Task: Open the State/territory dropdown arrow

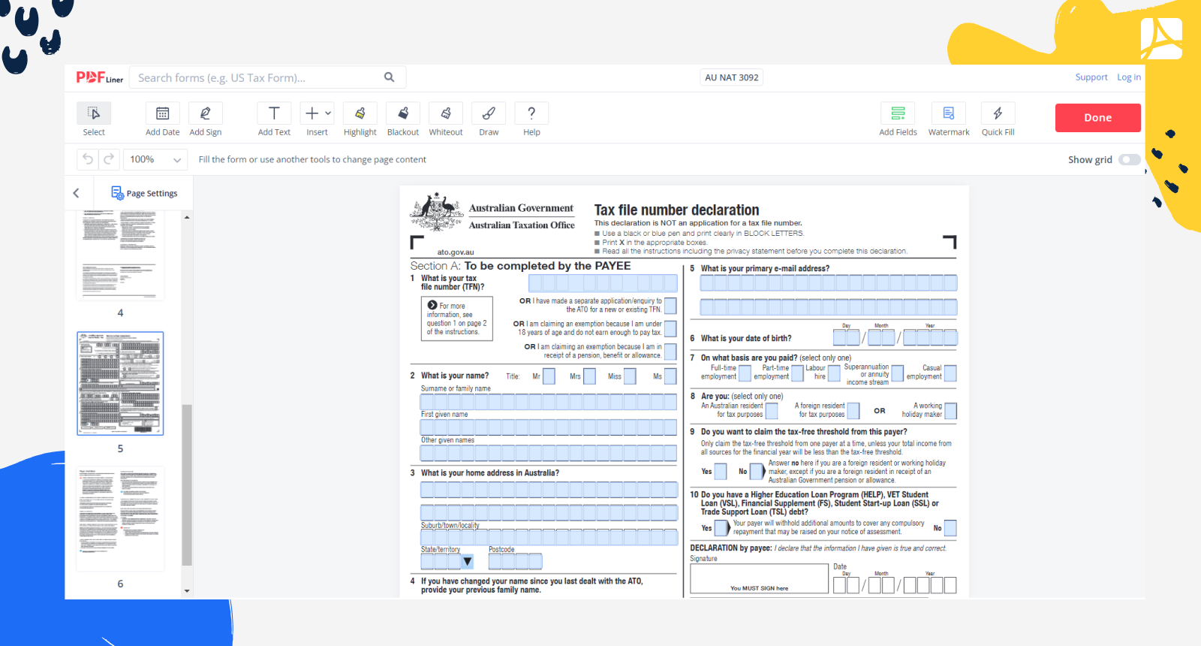Action: click(468, 562)
